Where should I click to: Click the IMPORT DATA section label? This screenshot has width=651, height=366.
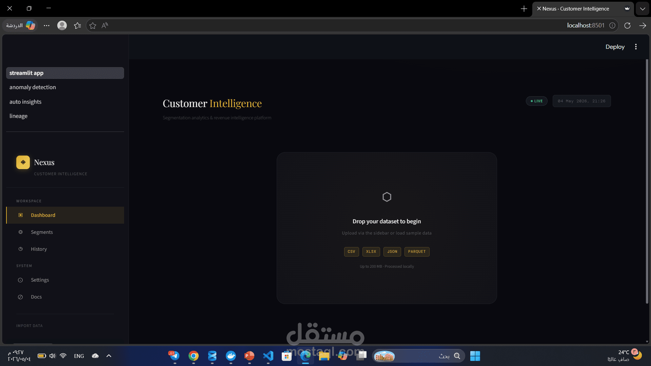tap(29, 326)
